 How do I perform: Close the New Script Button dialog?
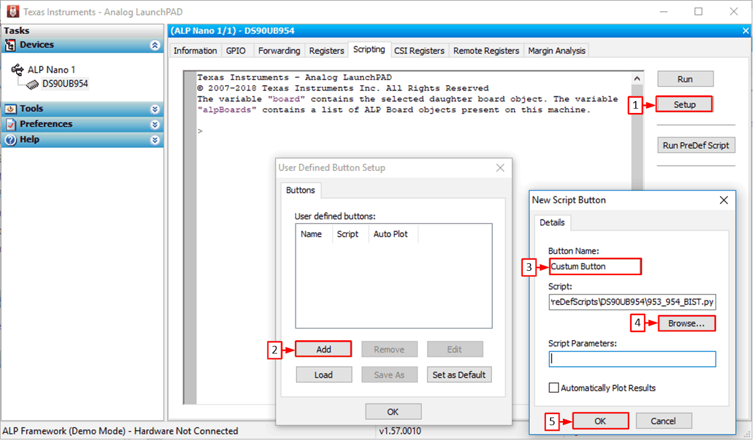723,200
